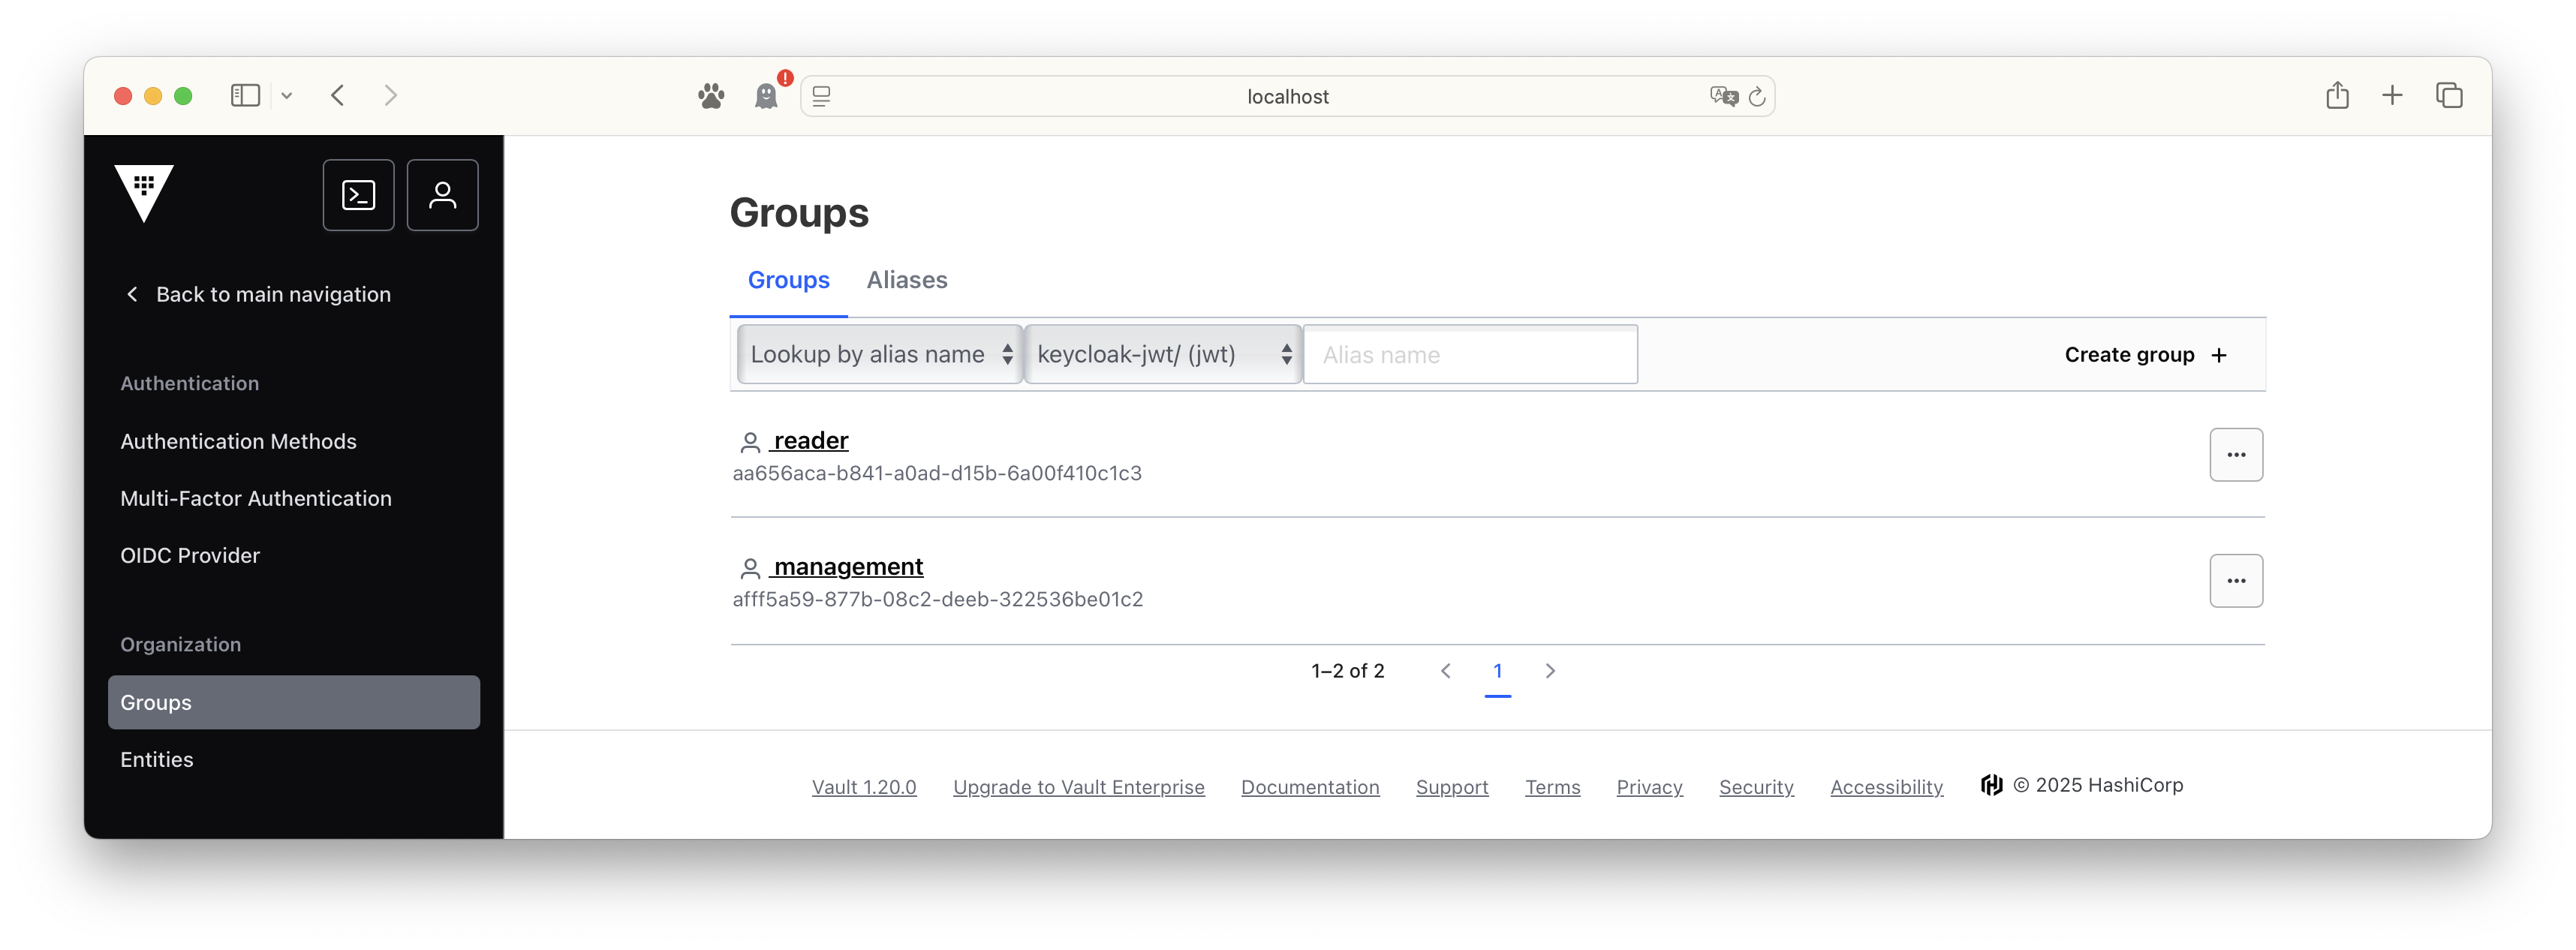Click the Vault triangle logo
Image resolution: width=2576 pixels, height=950 pixels.
(x=144, y=192)
